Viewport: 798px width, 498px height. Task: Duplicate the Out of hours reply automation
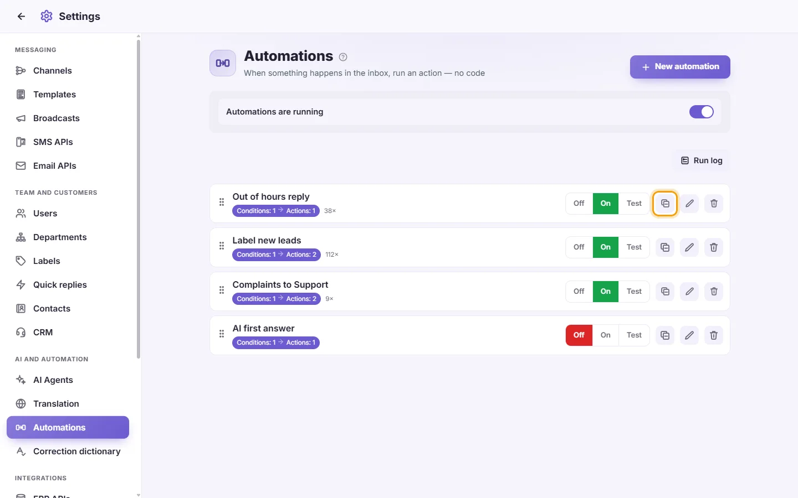tap(665, 204)
